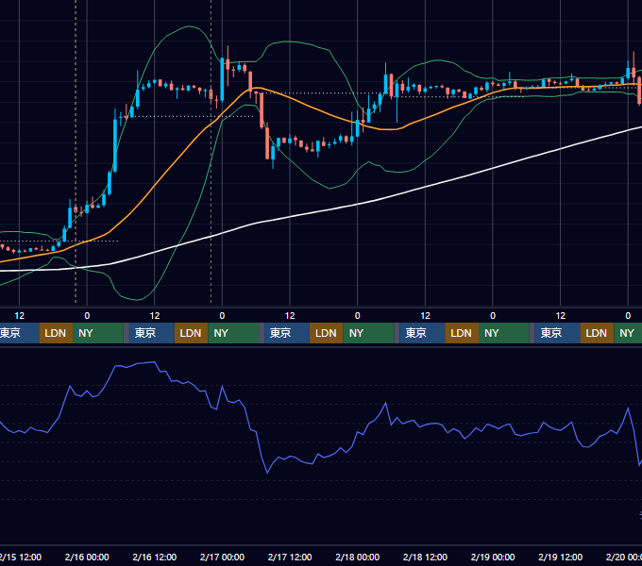Click the 東京 session block on 2/16

pos(151,333)
